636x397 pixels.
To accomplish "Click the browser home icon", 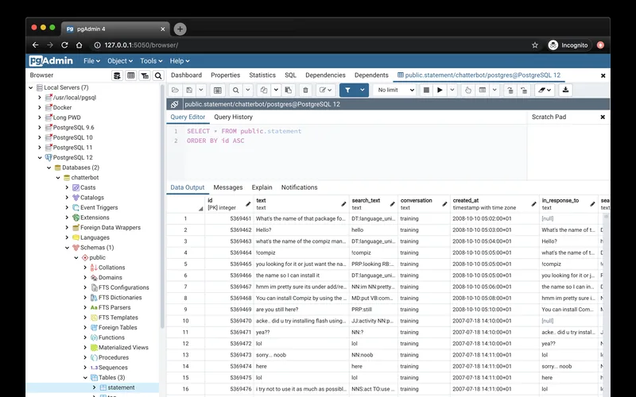I will pyautogui.click(x=79, y=45).
